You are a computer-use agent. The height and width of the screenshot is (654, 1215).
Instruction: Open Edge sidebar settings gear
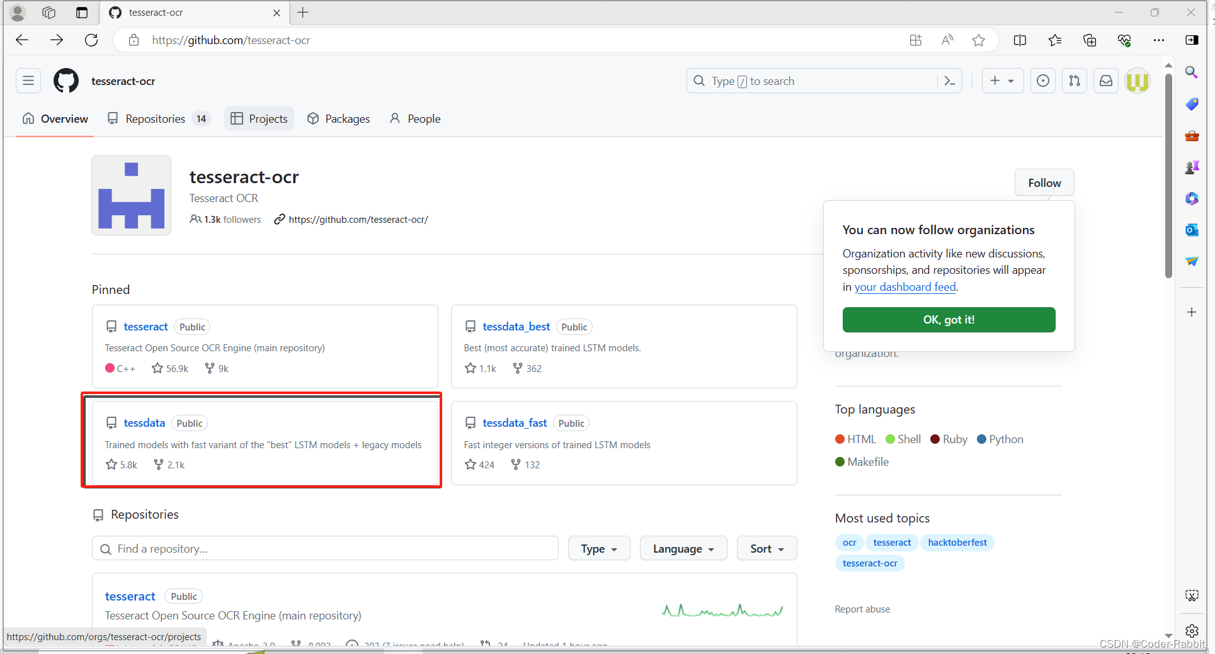1192,631
